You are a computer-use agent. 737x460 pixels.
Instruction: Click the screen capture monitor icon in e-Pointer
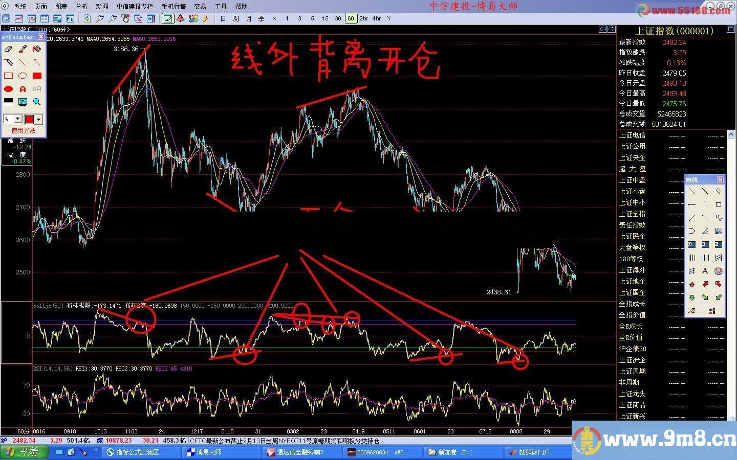point(23,102)
